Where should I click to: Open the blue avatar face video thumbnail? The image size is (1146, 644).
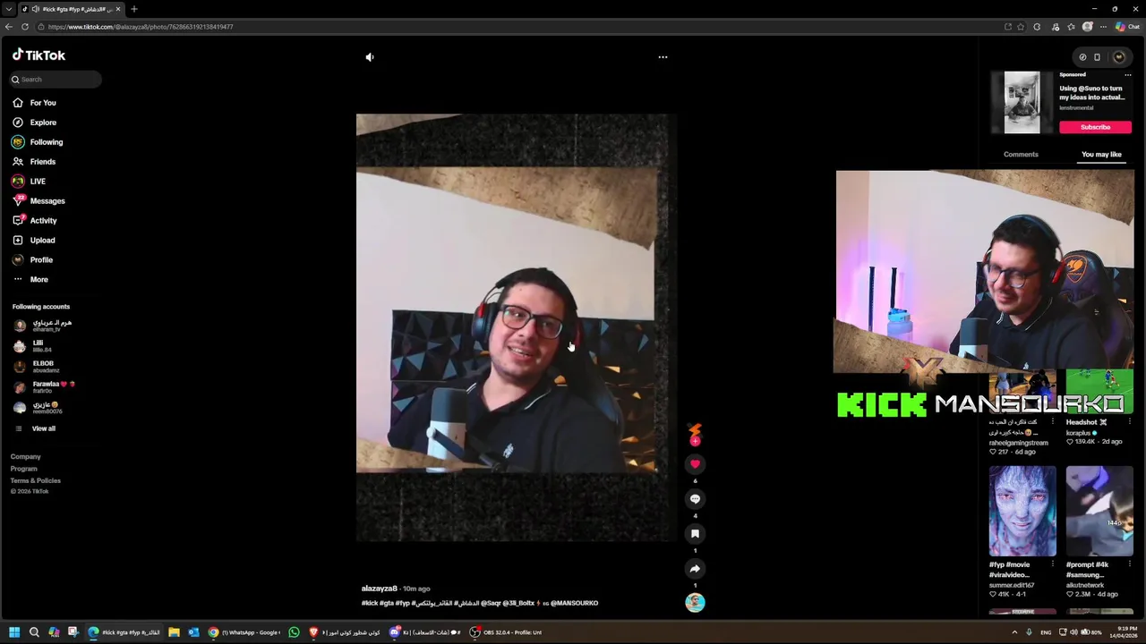click(x=1022, y=512)
